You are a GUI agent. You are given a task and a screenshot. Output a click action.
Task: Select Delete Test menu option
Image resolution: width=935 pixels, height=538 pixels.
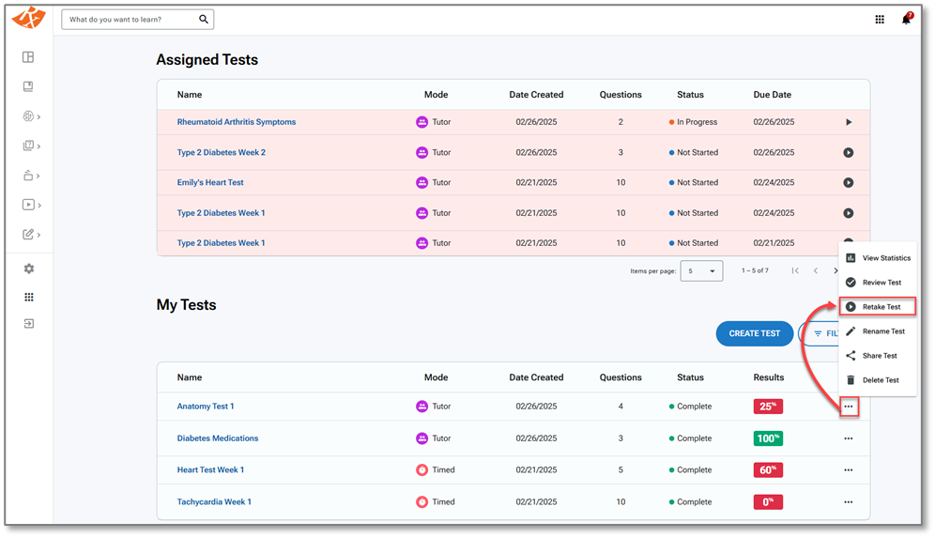pos(880,380)
